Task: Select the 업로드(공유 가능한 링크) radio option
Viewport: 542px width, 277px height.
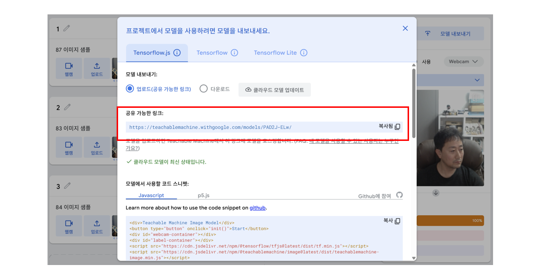Action: click(x=130, y=89)
